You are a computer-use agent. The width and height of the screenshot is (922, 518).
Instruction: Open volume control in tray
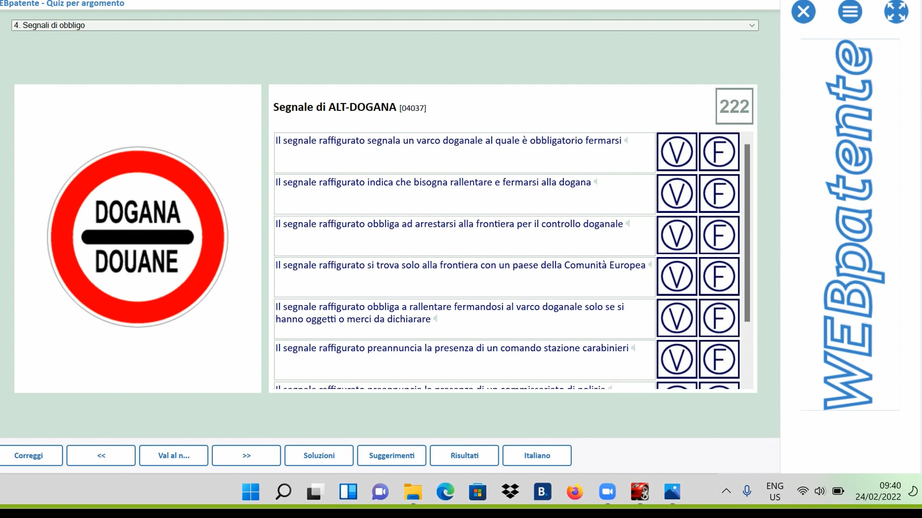(820, 491)
